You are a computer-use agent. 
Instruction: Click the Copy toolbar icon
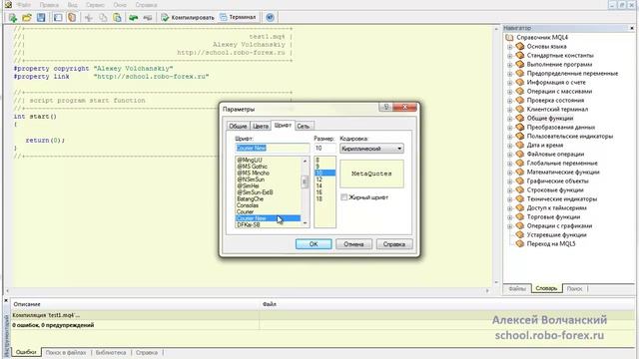103,18
